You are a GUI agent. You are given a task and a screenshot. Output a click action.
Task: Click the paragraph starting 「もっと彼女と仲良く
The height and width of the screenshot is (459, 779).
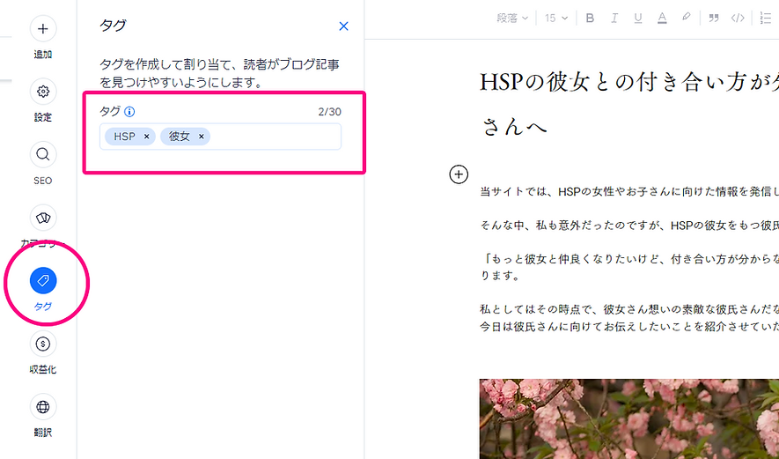(629, 267)
